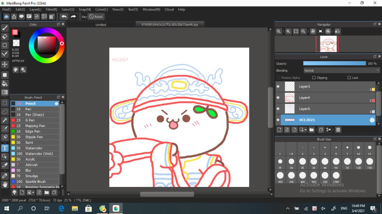The width and height of the screenshot is (382, 214).
Task: Choose the G Pen brush
Action: (x=35, y=120)
